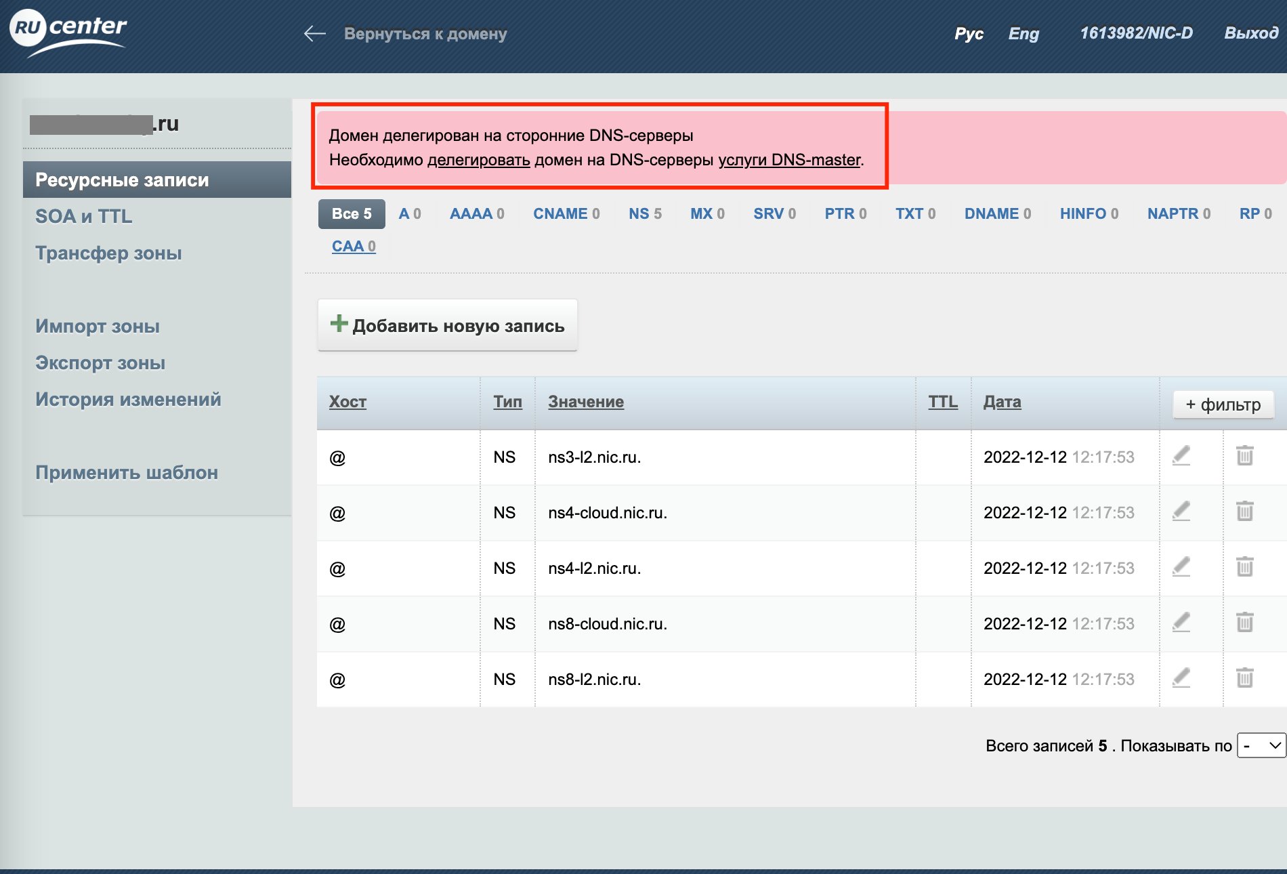Delete the ns4-l2.nic.ru. record
This screenshot has width=1287, height=874.
[x=1245, y=567]
